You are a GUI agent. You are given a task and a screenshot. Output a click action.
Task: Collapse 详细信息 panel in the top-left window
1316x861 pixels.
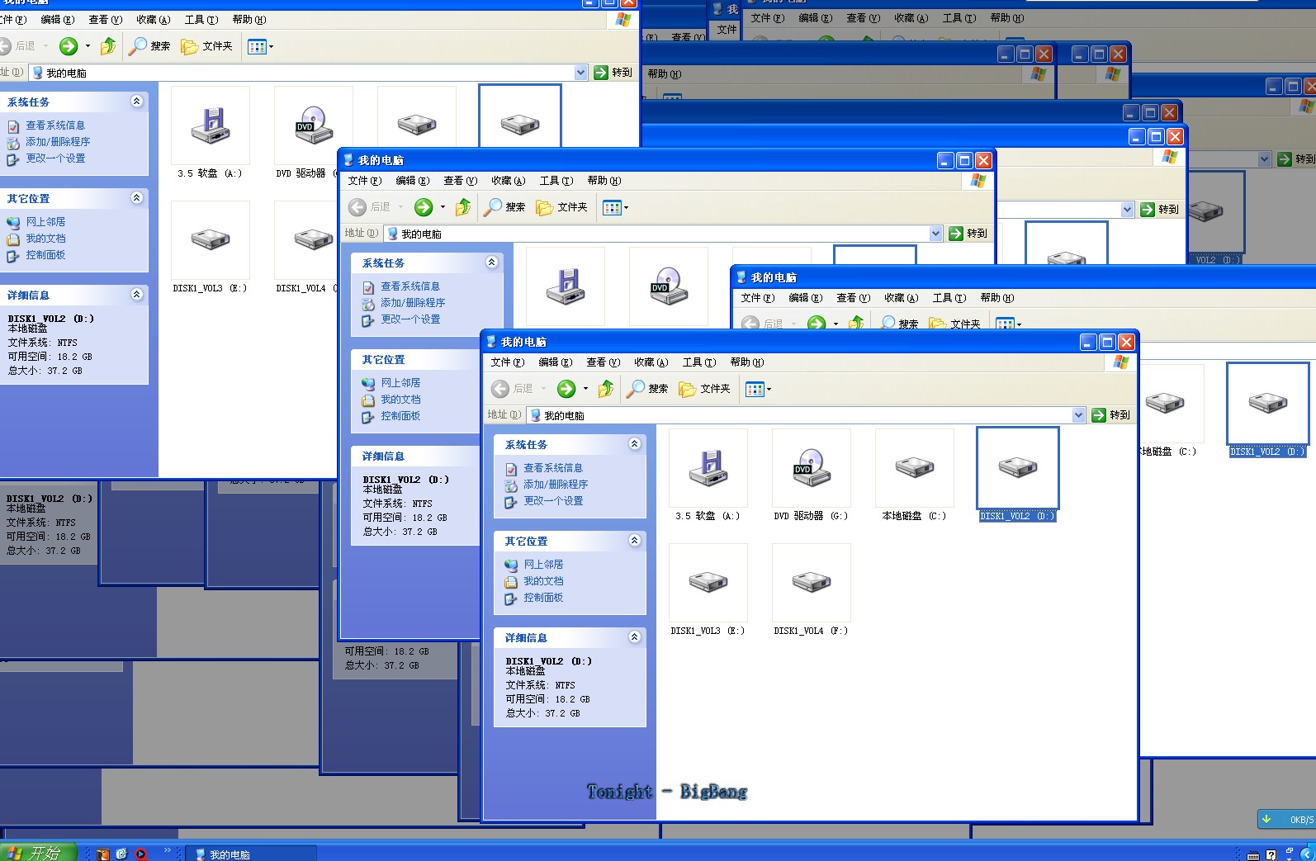coord(137,295)
